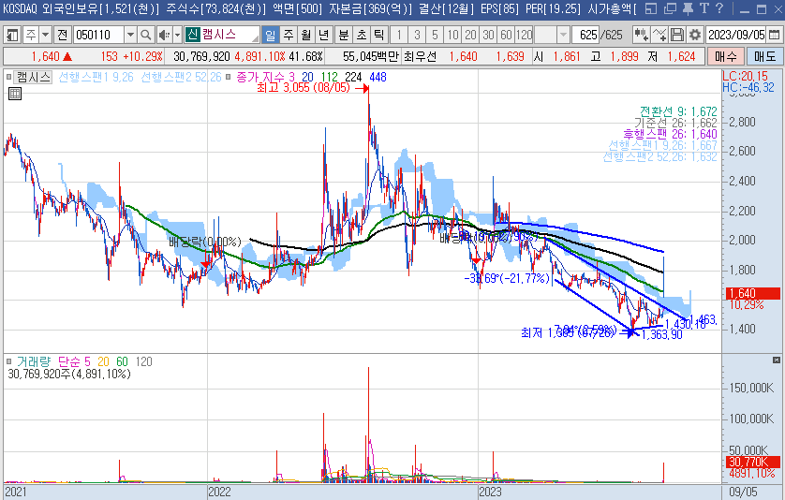Choose the 120 interval button
The height and width of the screenshot is (500, 785).
525,35
